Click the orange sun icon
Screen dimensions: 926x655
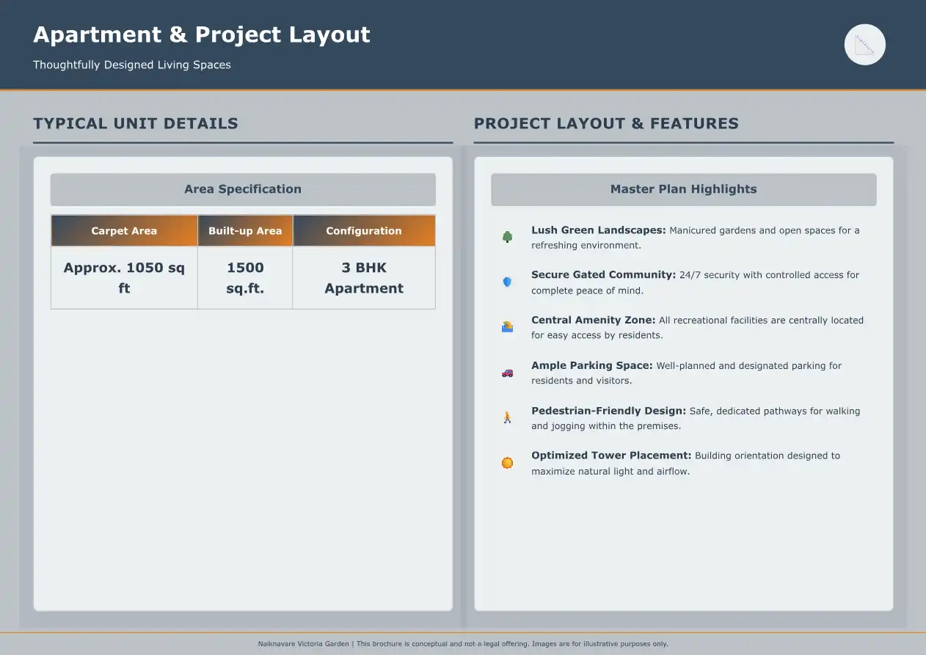point(507,463)
